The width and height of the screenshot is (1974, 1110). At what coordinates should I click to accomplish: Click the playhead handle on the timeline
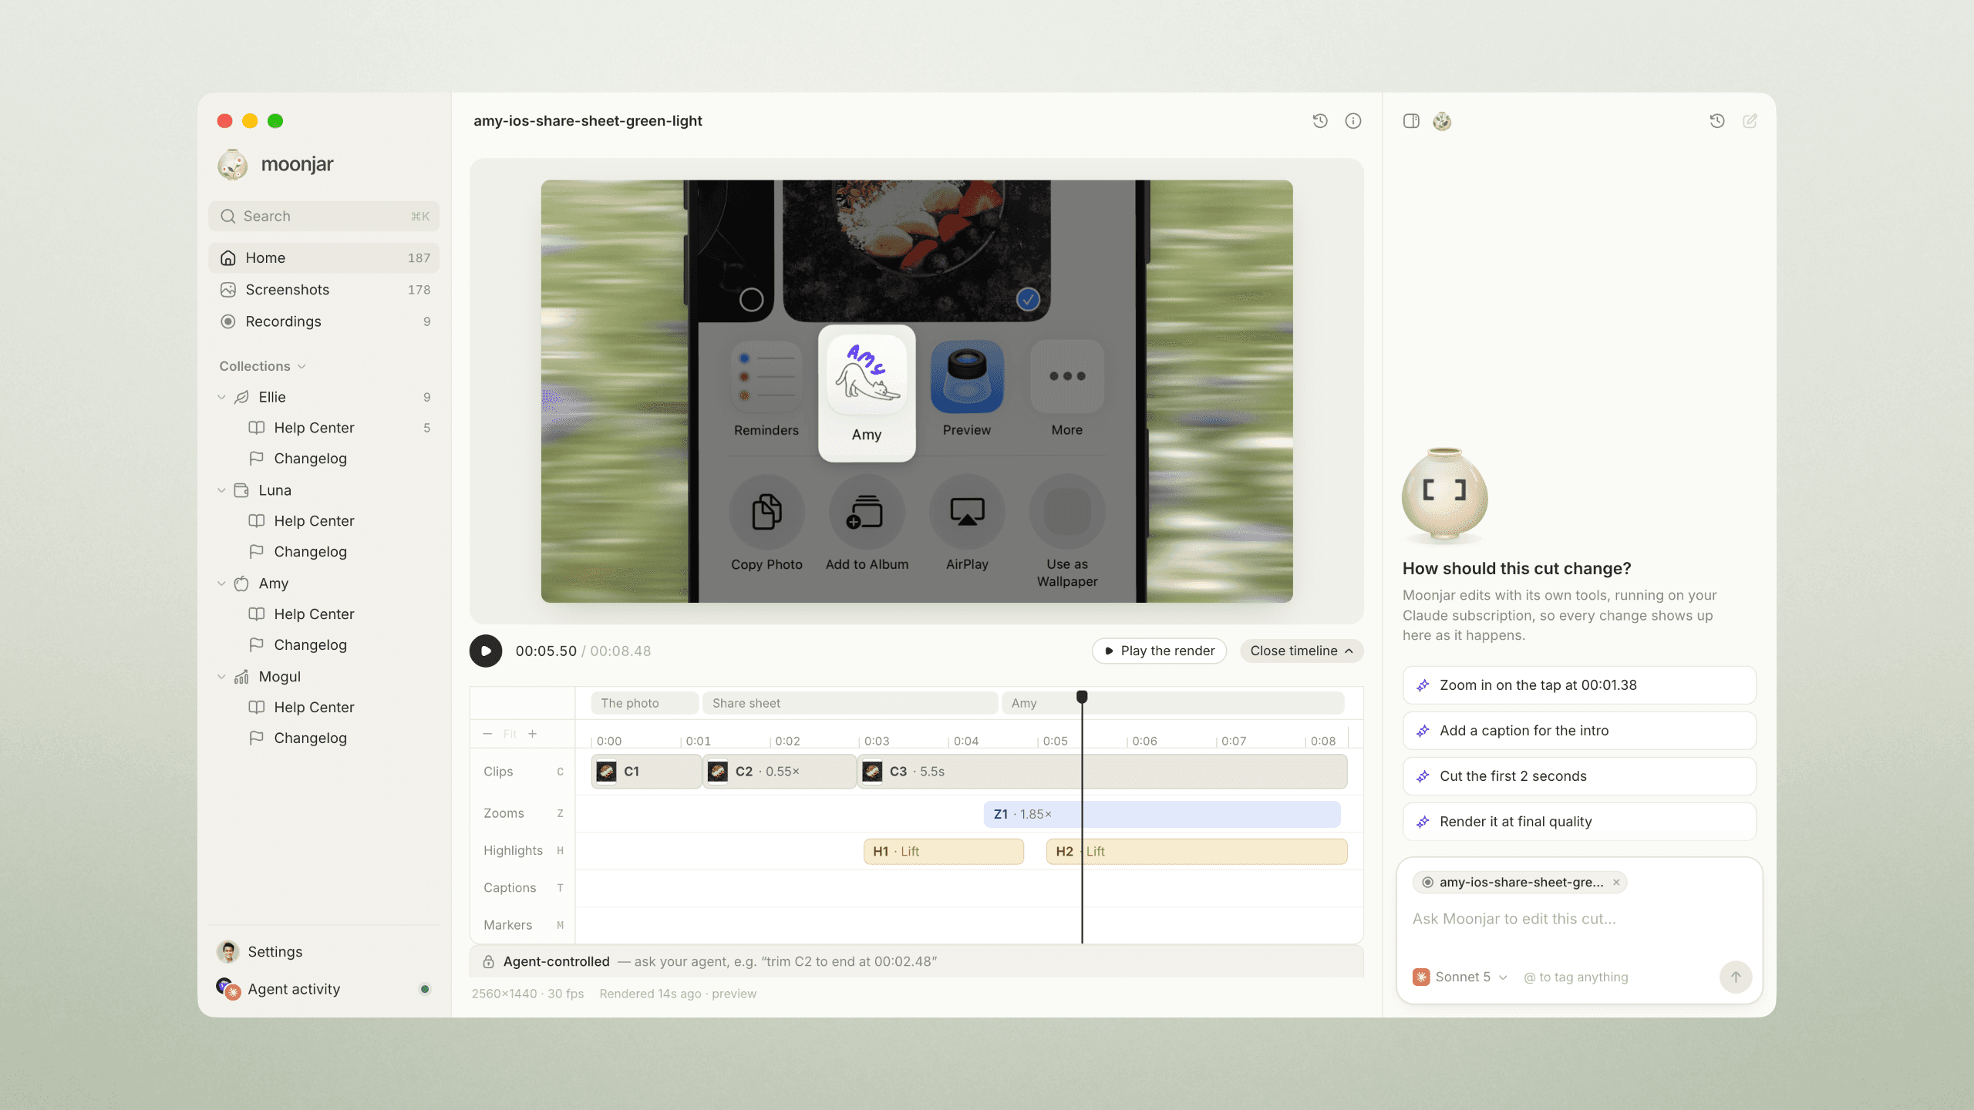point(1082,697)
